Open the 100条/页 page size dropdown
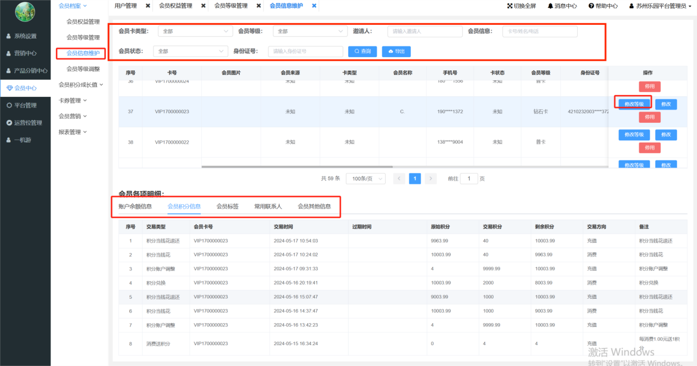This screenshot has height=366, width=697. 366,179
